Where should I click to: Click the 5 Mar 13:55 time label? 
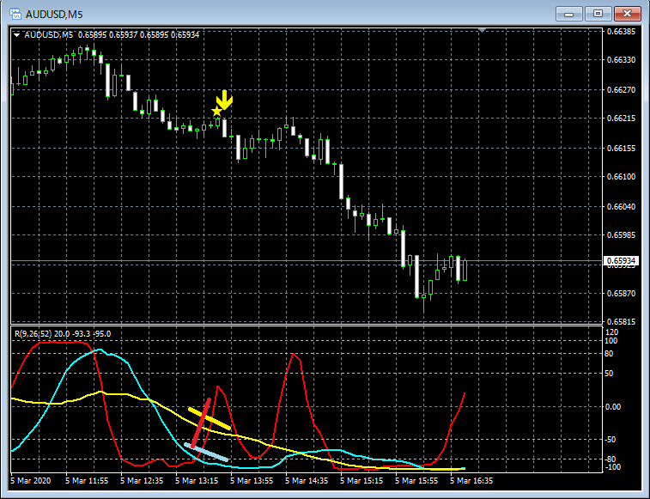[252, 481]
